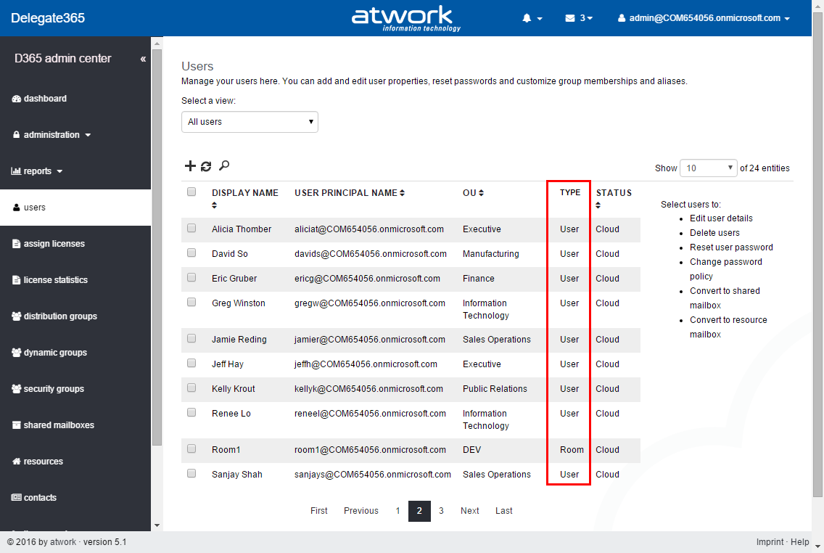Open distribution groups in sidebar
Image resolution: width=824 pixels, height=553 pixels.
coord(59,316)
